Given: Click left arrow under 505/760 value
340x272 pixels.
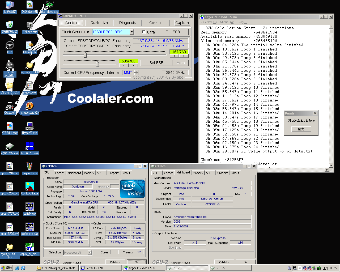Looking at the screenshot, I should [x=124, y=65].
